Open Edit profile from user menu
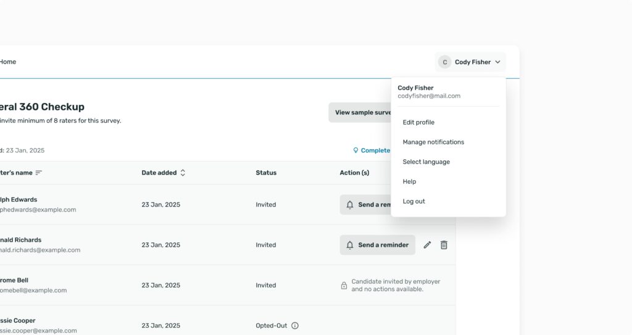632x335 pixels. (x=418, y=122)
